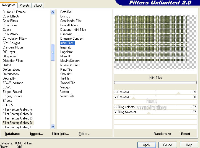Choose the Dimensia filter
Screen dimensions: 200x148
[x=66, y=34]
